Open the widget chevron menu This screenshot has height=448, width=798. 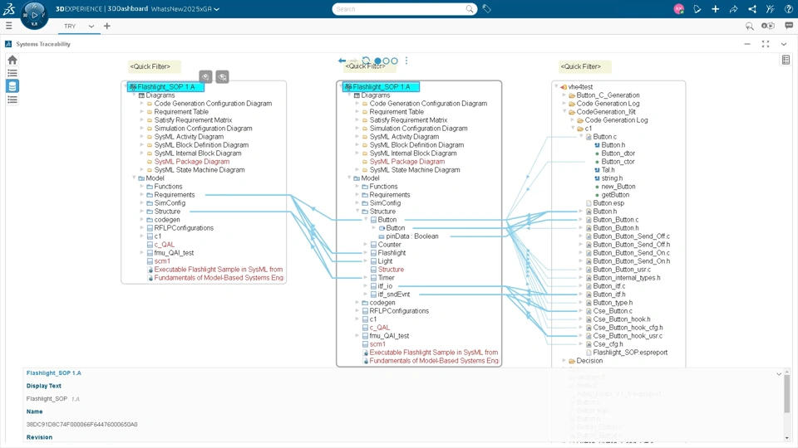click(x=784, y=44)
